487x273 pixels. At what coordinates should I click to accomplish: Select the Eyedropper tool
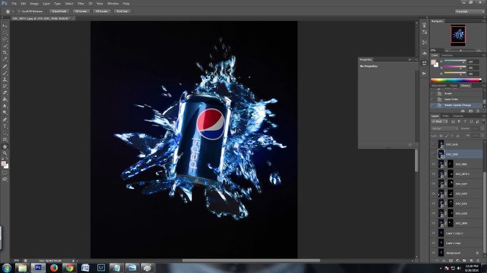pyautogui.click(x=5, y=60)
